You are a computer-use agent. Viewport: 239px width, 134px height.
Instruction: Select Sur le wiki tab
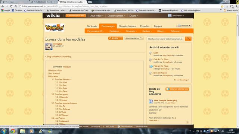point(92,26)
